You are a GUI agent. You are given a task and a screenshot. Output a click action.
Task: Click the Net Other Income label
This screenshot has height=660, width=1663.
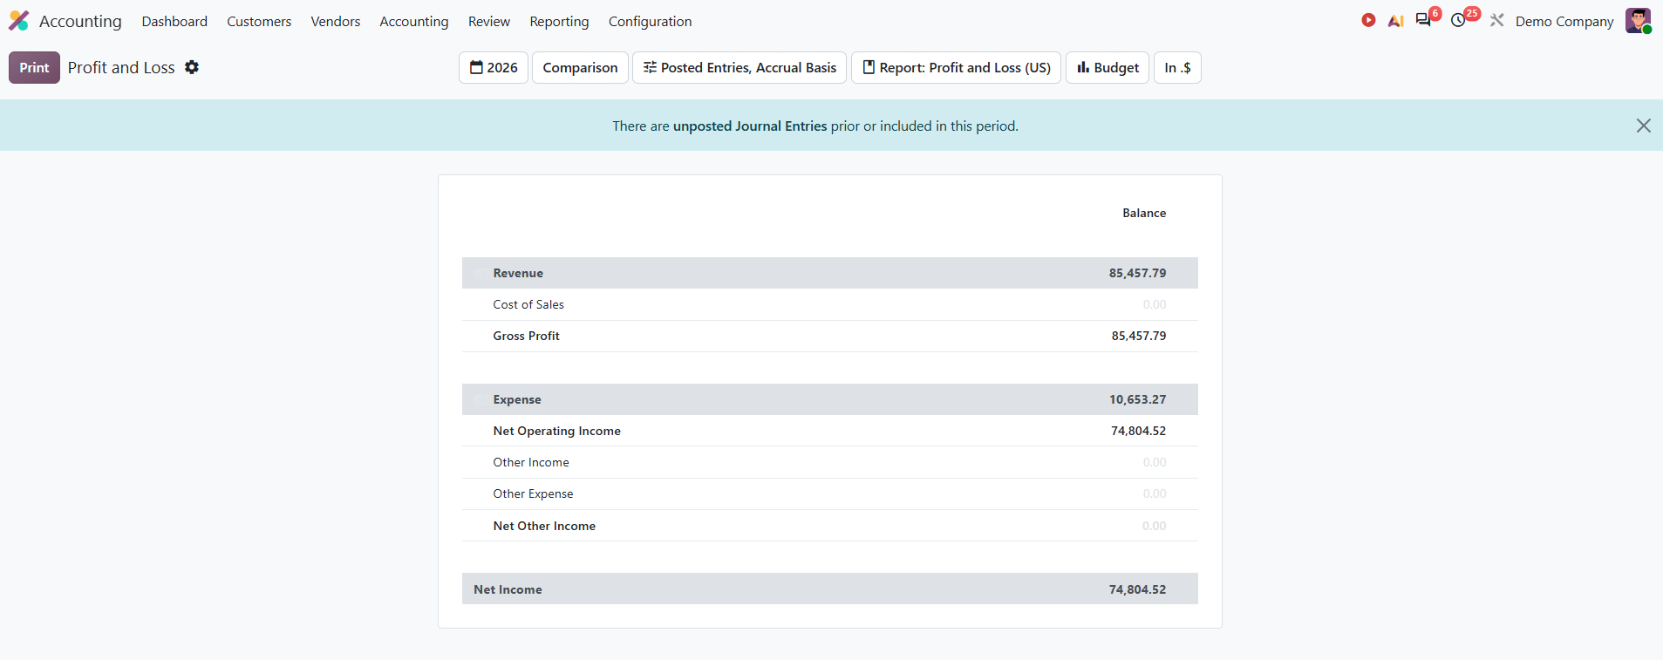544,526
